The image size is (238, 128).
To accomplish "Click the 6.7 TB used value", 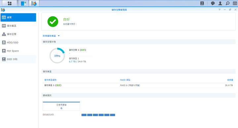I will (x=72, y=61).
